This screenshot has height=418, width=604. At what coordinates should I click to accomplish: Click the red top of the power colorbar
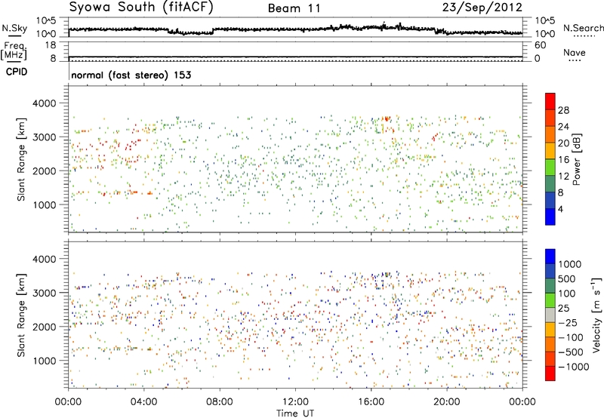550,102
